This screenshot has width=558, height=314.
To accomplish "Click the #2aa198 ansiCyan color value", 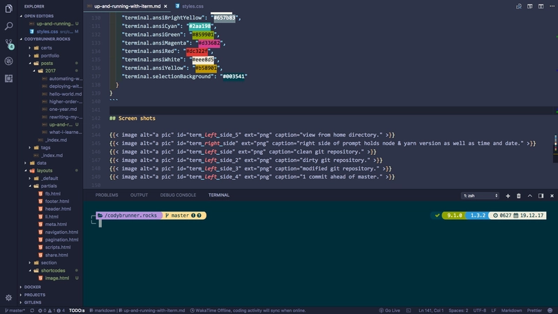I will 199,26.
